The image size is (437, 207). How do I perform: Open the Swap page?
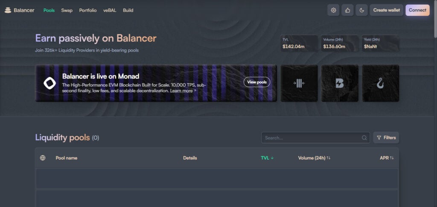point(67,10)
